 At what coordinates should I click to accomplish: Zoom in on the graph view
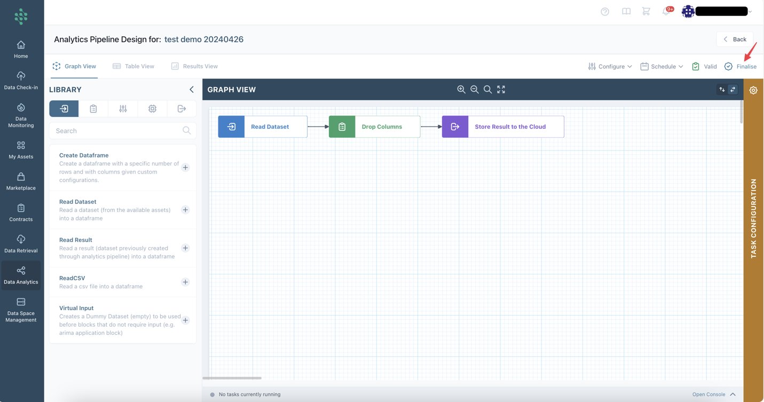coord(461,90)
